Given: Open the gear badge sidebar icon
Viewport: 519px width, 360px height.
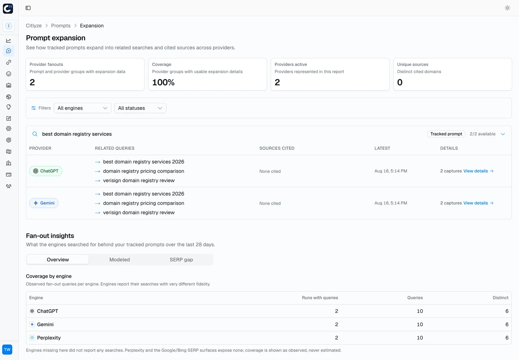Looking at the screenshot, I should tap(9, 129).
